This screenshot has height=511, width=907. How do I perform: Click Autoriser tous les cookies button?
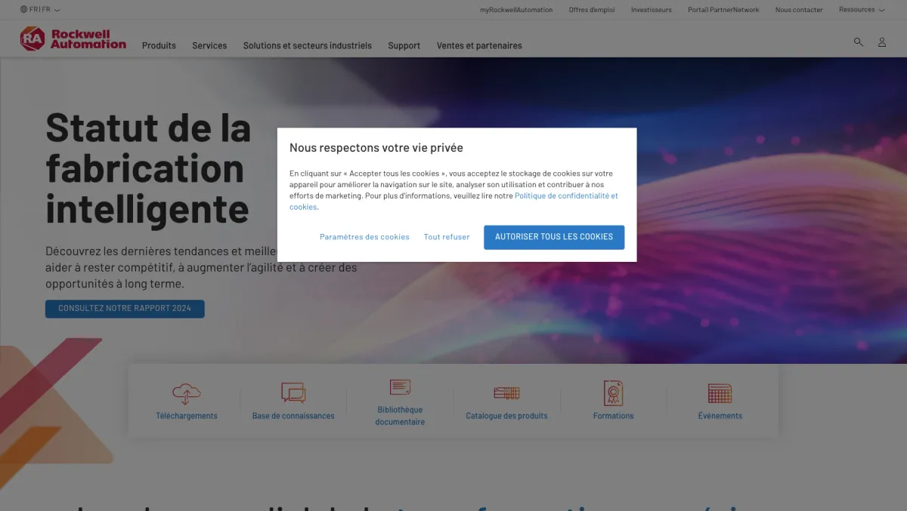[554, 237]
